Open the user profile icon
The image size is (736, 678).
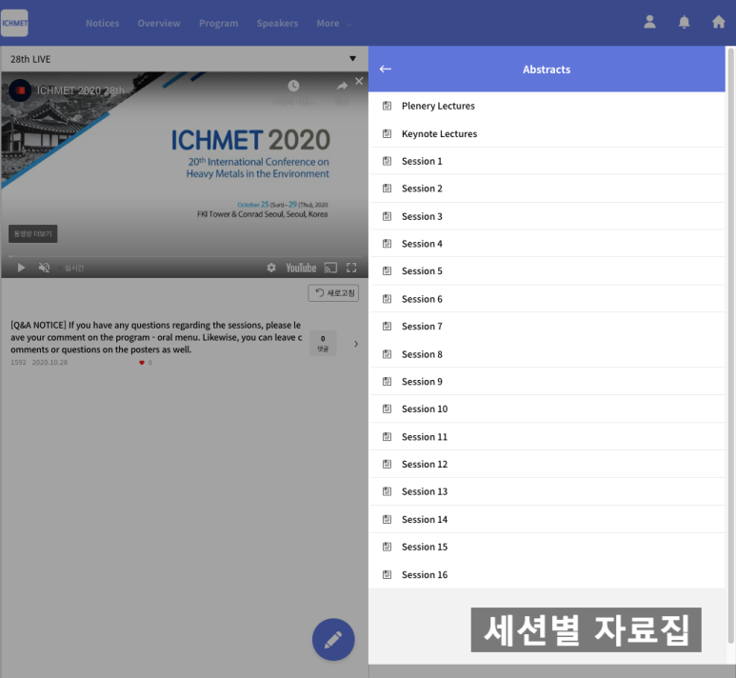click(649, 22)
